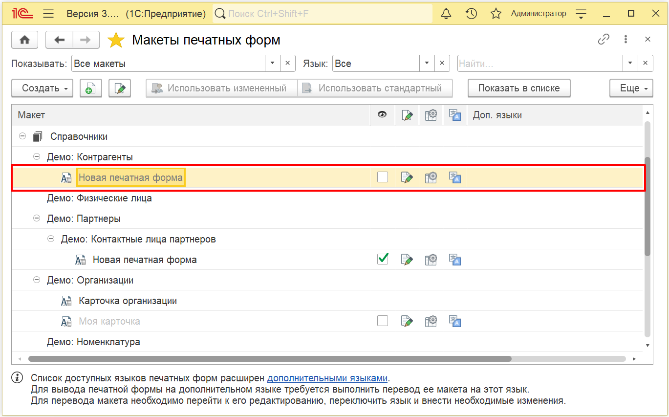Click in the Найти search field
Screen dimensions: 669x417
(540, 63)
